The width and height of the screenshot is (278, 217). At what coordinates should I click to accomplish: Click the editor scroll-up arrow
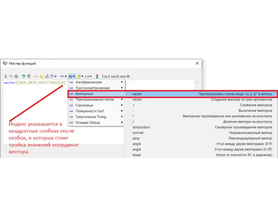tap(197, 83)
